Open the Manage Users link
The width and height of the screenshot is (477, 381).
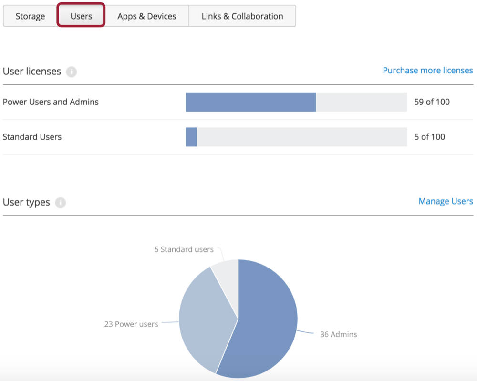point(446,201)
